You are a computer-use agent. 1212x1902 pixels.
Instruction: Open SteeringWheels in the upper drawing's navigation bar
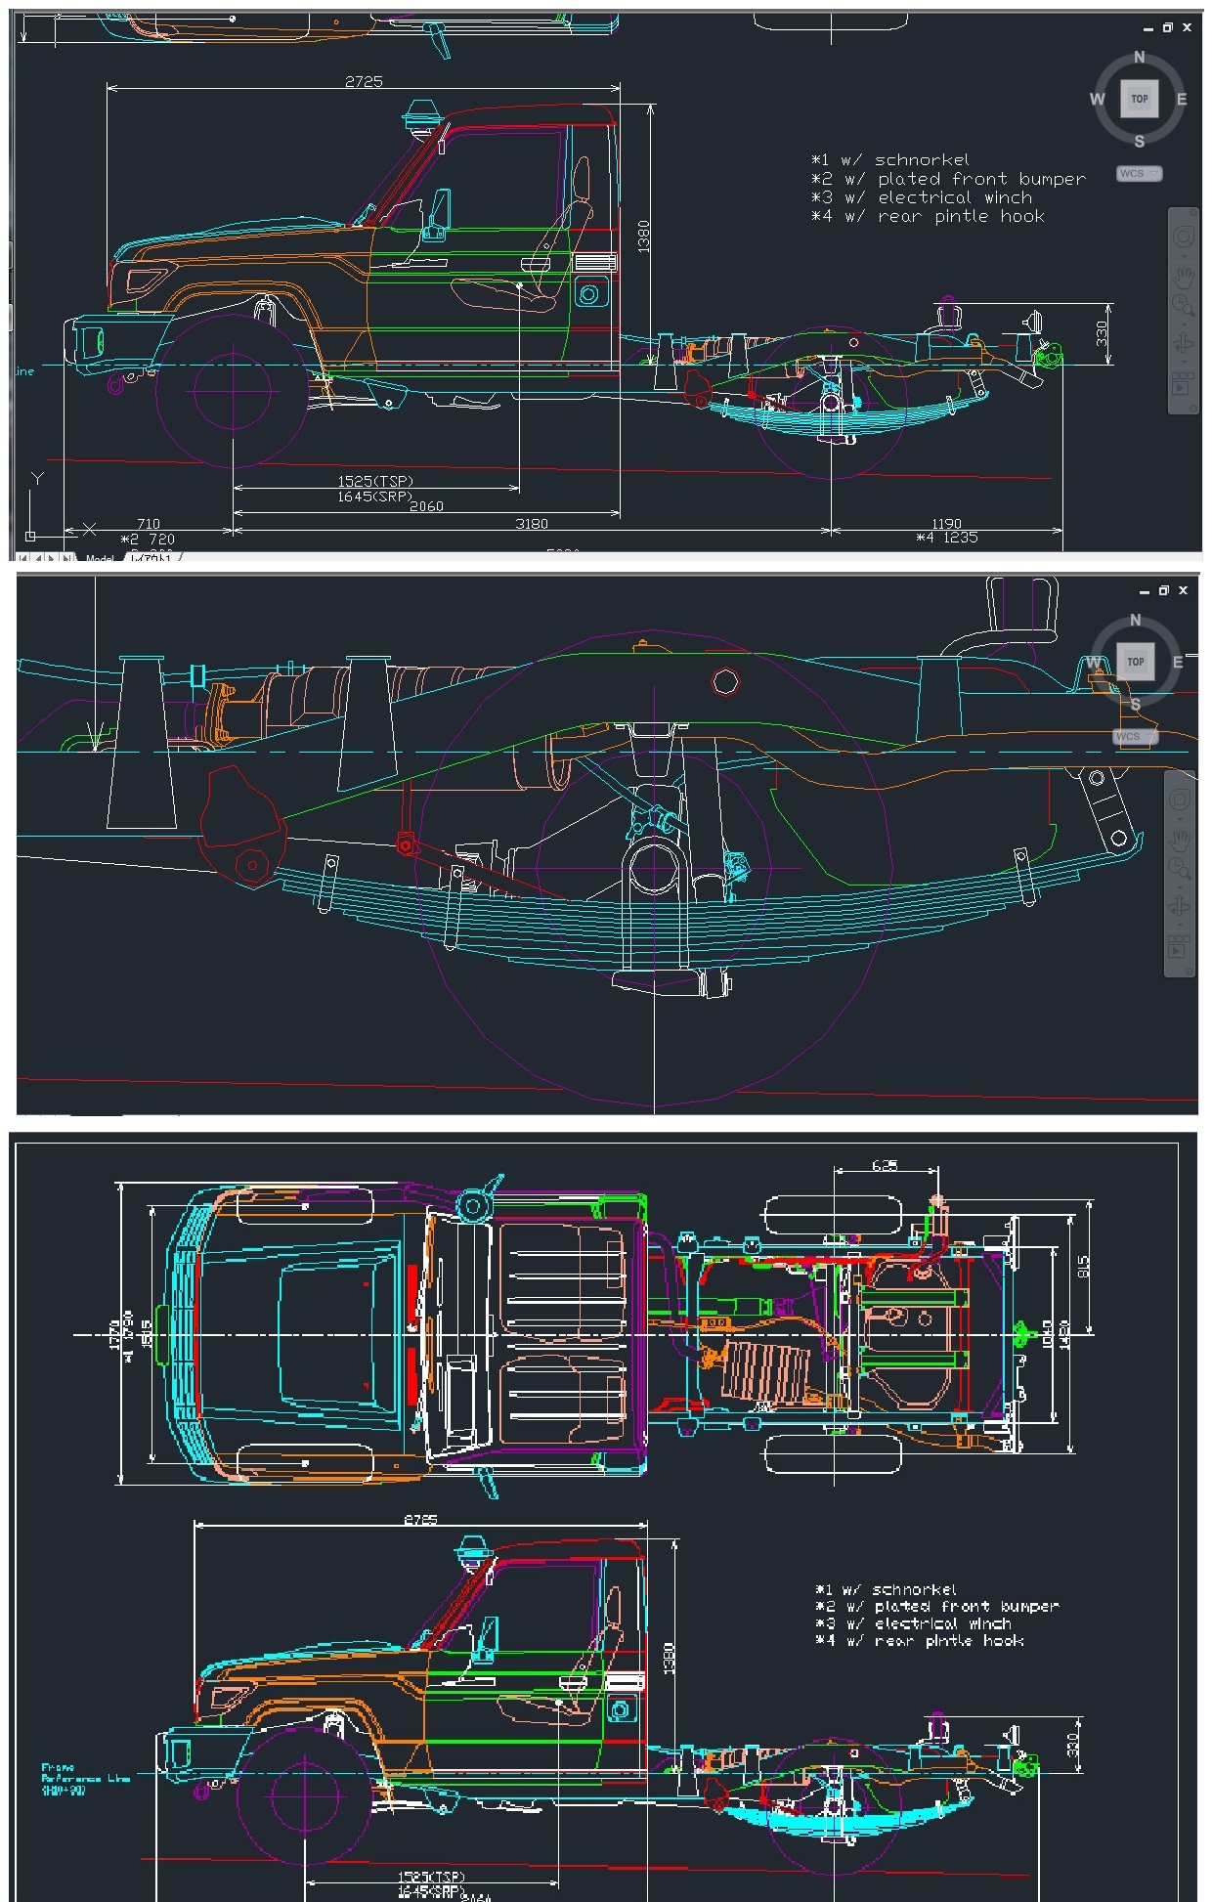(x=1183, y=238)
